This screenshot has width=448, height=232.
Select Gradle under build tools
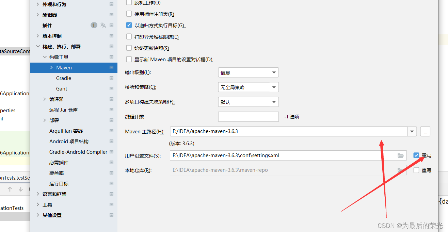[64, 78]
